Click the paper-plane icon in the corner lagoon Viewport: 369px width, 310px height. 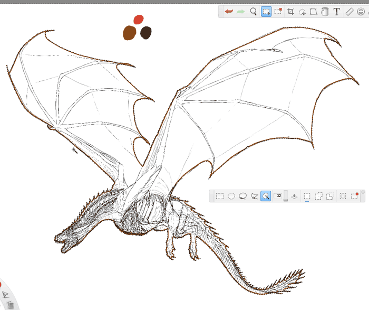5,295
